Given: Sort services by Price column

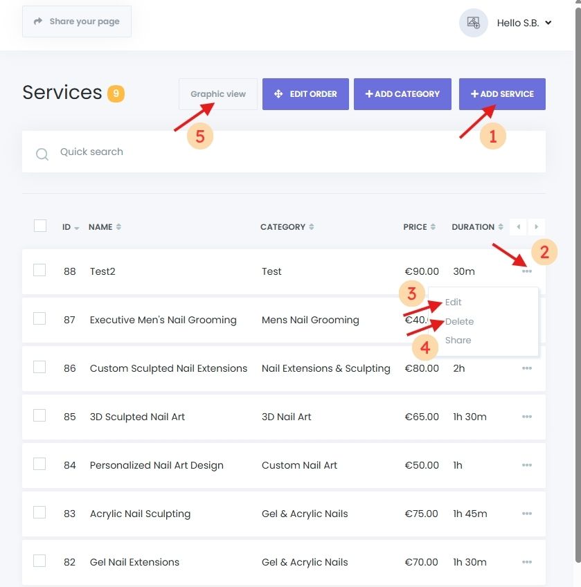Looking at the screenshot, I should pyautogui.click(x=419, y=227).
